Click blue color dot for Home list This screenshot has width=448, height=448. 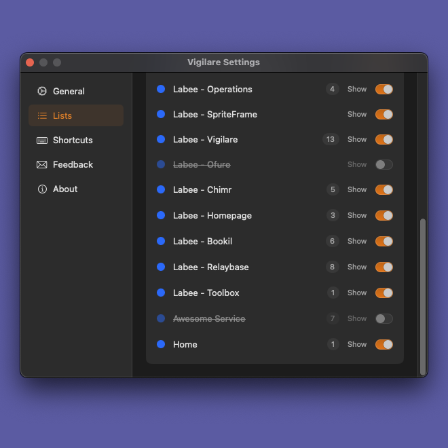click(161, 344)
